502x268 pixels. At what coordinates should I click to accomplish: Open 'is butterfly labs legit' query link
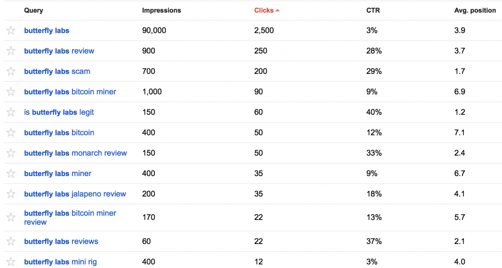(x=59, y=112)
